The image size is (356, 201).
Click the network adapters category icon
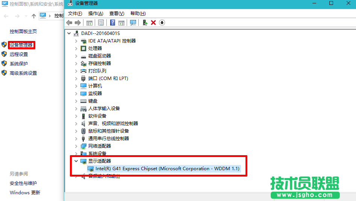83,146
